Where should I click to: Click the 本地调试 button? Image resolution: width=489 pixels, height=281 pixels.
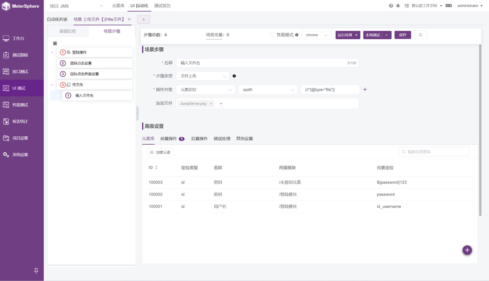coord(373,35)
